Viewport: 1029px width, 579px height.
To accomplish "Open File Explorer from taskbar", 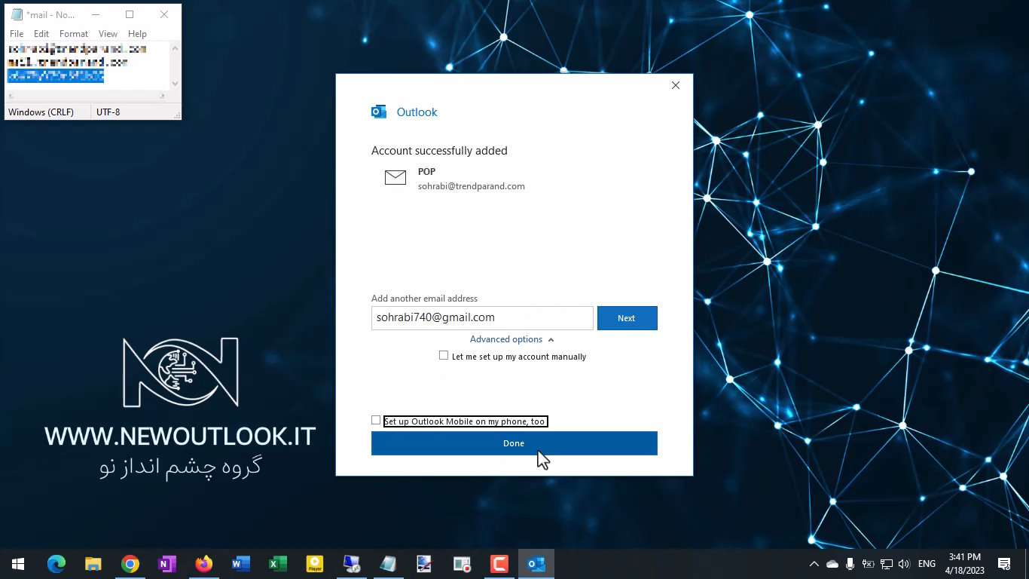I will [x=93, y=564].
